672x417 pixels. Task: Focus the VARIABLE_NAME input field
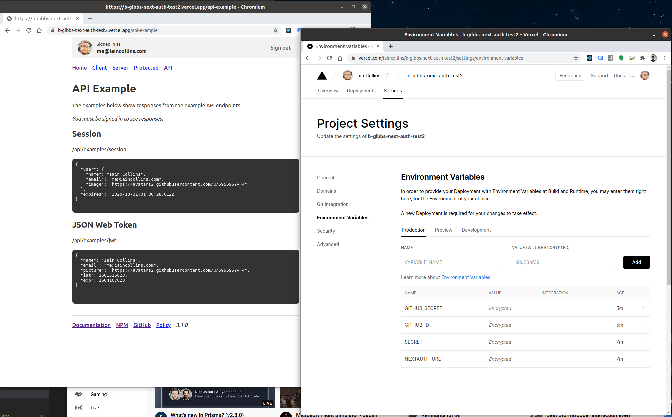coord(452,262)
